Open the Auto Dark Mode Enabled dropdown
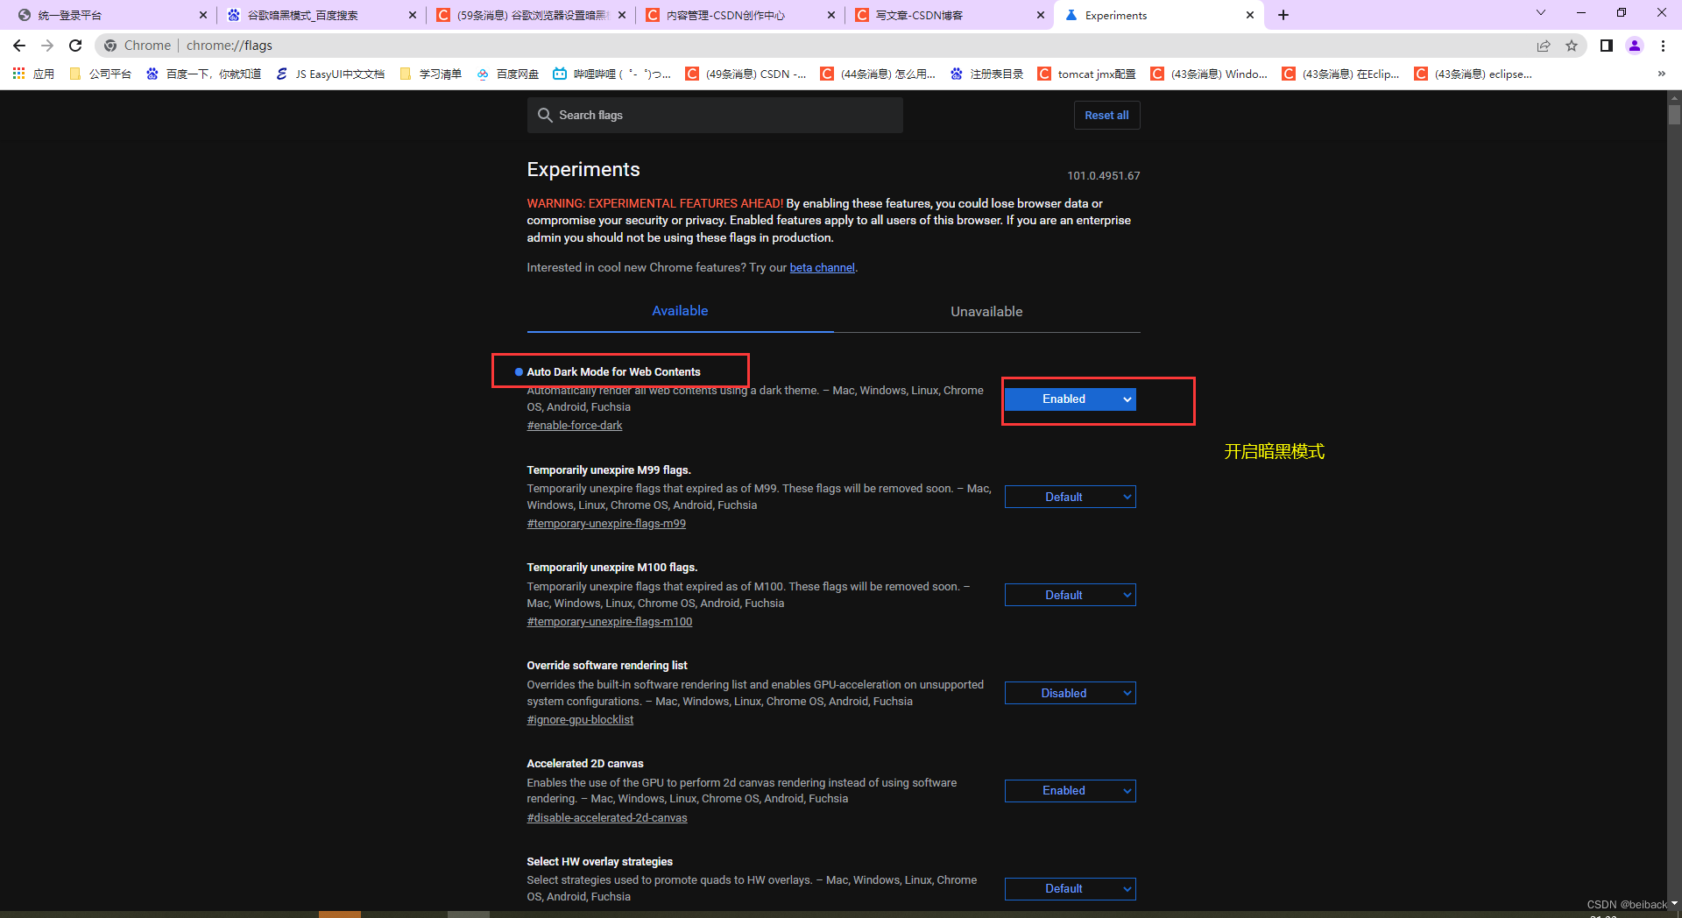 (1070, 399)
